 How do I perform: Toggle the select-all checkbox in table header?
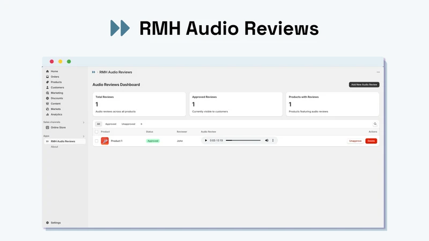[97, 132]
